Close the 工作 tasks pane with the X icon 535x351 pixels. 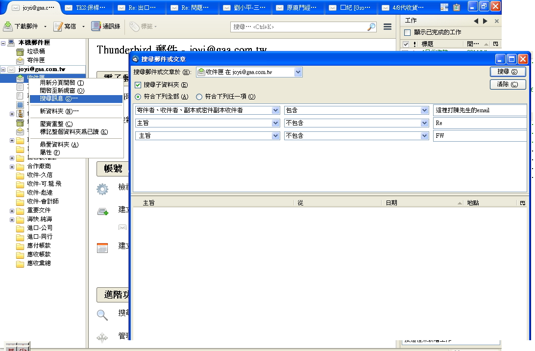pyautogui.click(x=496, y=21)
